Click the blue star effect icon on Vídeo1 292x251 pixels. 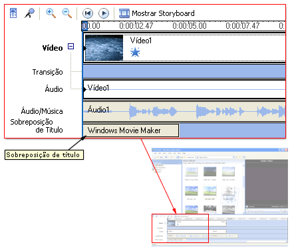pyautogui.click(x=135, y=53)
